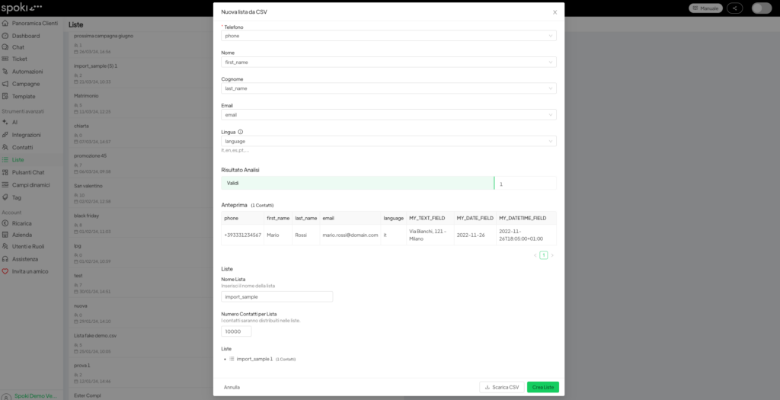The height and width of the screenshot is (400, 780).
Task: Click the Scarica CSV button
Action: click(x=502, y=387)
